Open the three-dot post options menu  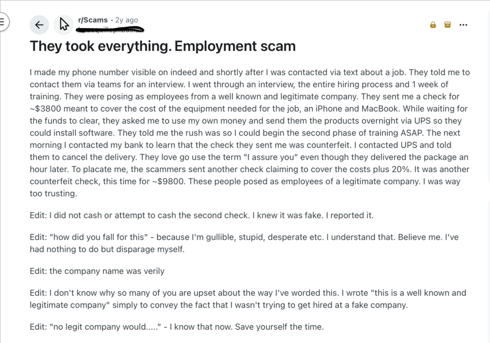pos(463,25)
